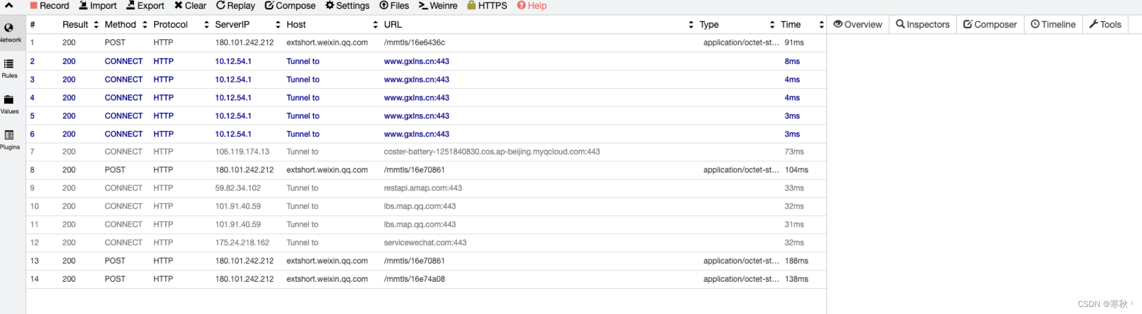This screenshot has height=314, width=1142.
Task: Click the Help link
Action: tap(532, 6)
